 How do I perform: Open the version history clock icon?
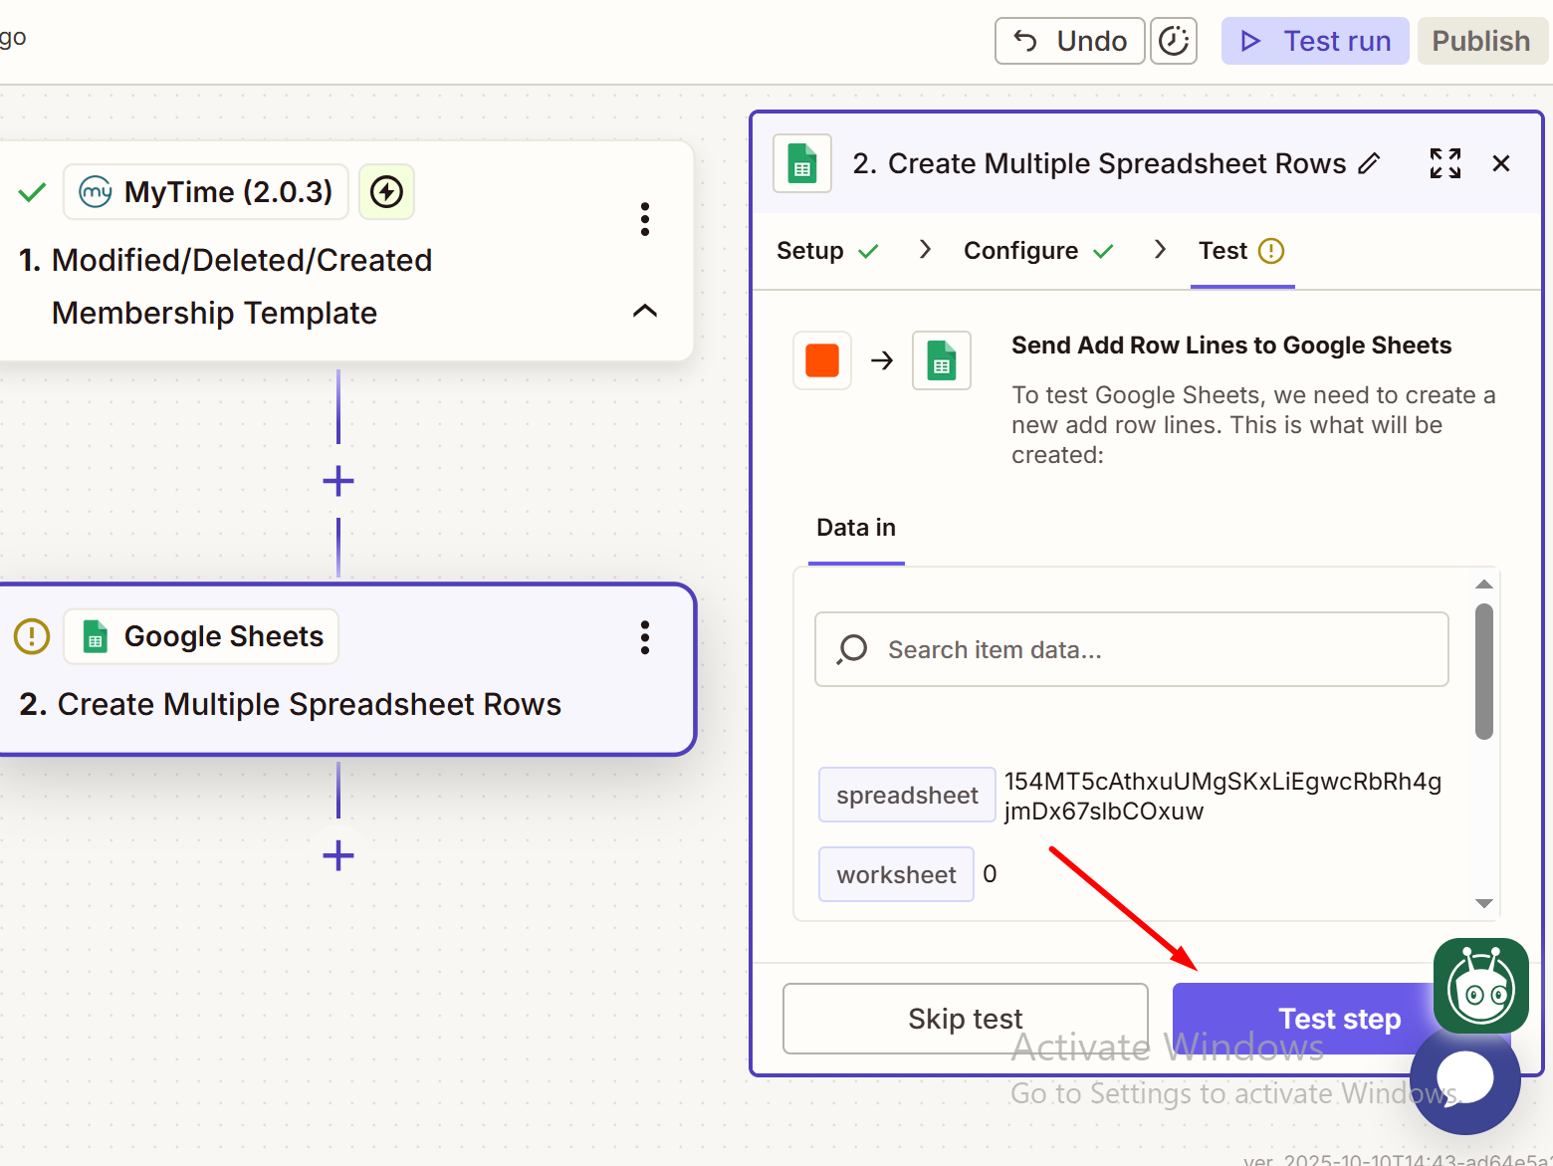coord(1174,41)
